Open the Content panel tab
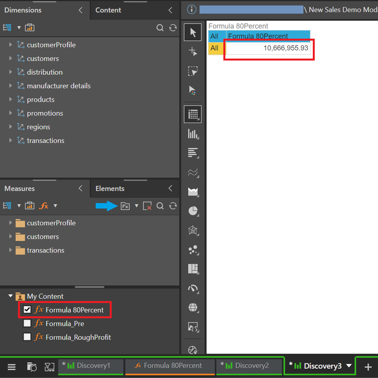378x378 pixels. (108, 10)
